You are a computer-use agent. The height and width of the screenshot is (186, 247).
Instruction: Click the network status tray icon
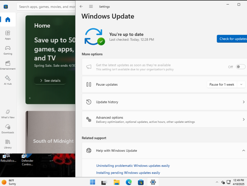[x=228, y=182]
